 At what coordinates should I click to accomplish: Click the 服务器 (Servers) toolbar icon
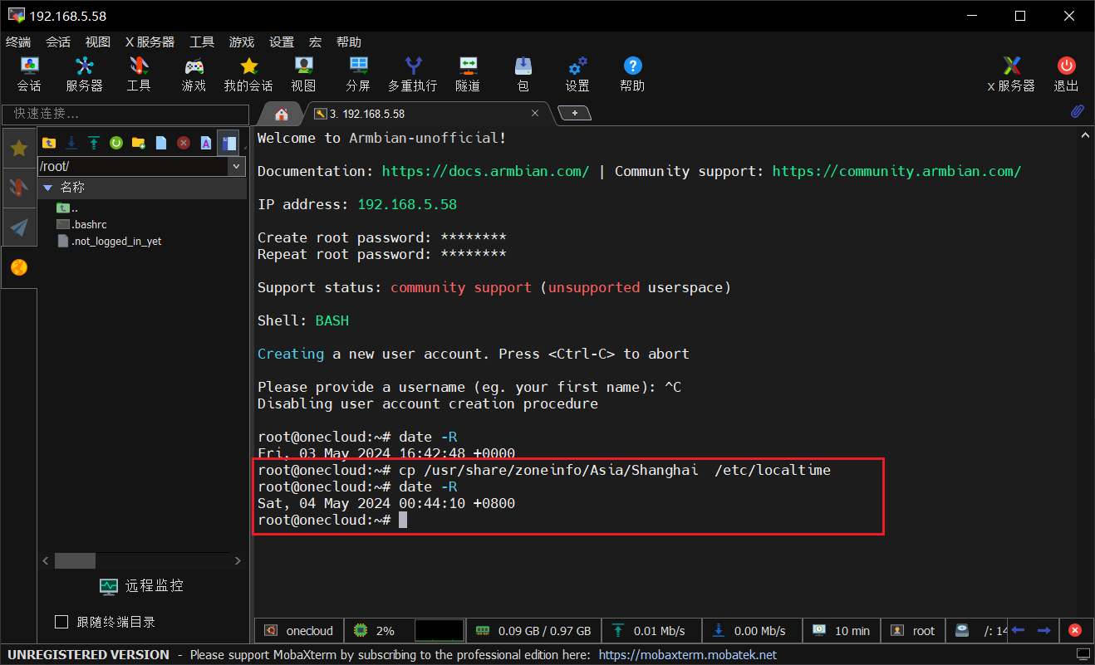pyautogui.click(x=84, y=74)
